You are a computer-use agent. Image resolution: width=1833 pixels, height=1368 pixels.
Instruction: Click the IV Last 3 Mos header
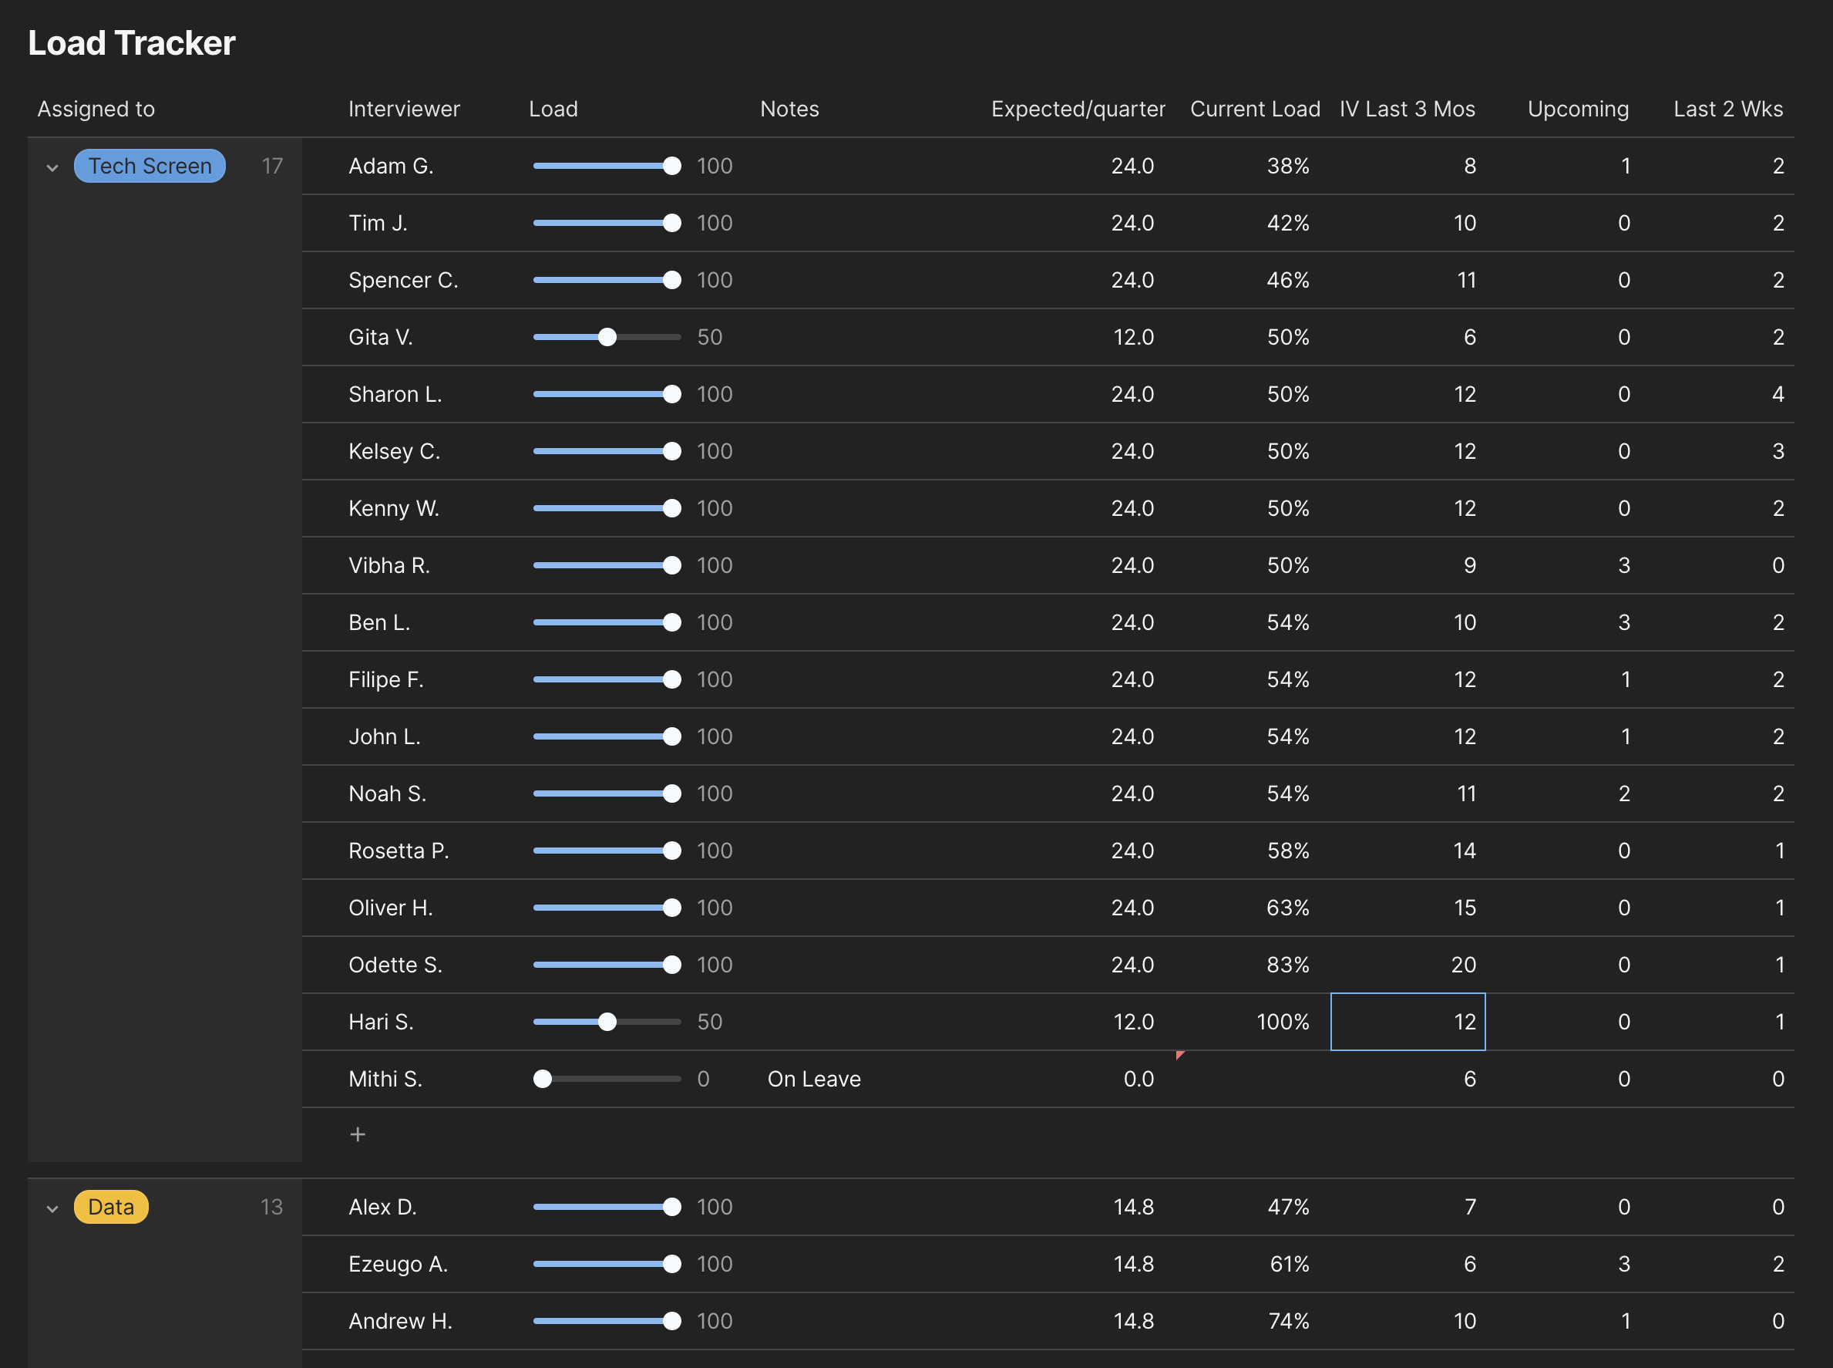click(1407, 110)
